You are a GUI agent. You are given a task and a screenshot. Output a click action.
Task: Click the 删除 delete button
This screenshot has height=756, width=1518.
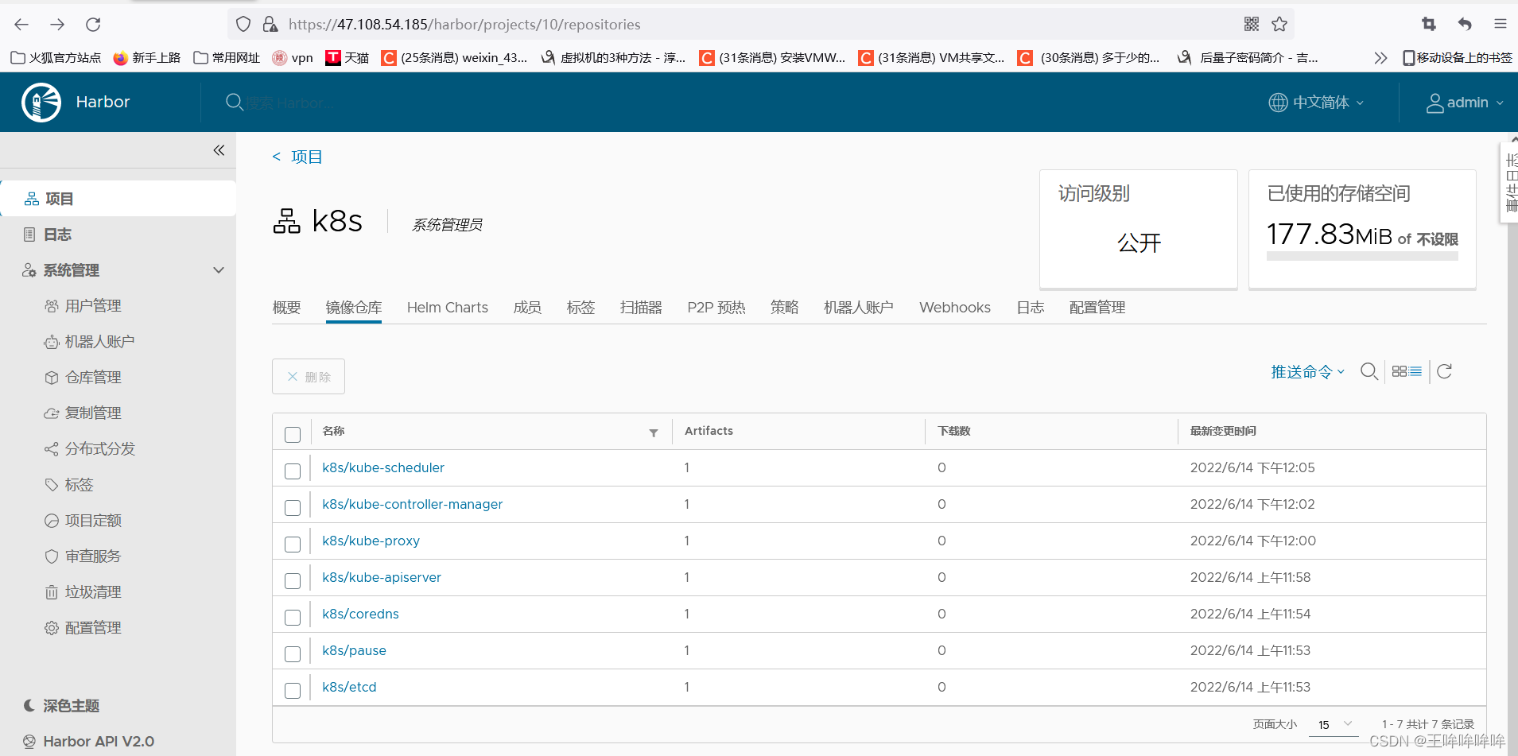(x=308, y=376)
